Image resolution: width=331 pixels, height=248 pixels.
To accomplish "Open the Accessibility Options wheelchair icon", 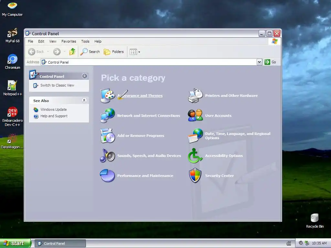I will (x=195, y=156).
